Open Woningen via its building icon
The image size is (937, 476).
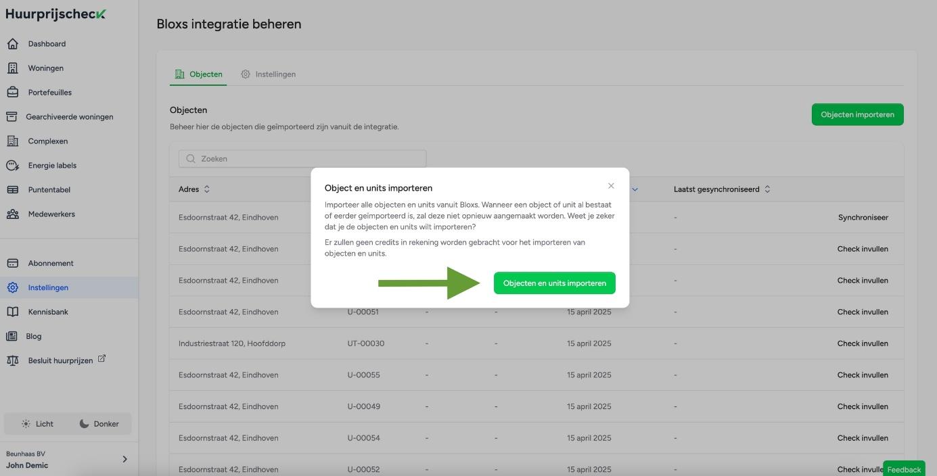[12, 68]
